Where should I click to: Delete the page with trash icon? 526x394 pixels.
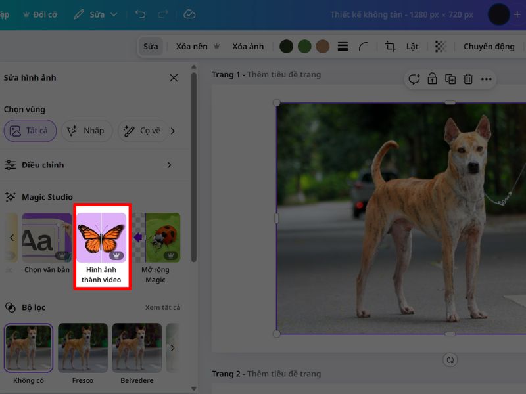pos(468,79)
